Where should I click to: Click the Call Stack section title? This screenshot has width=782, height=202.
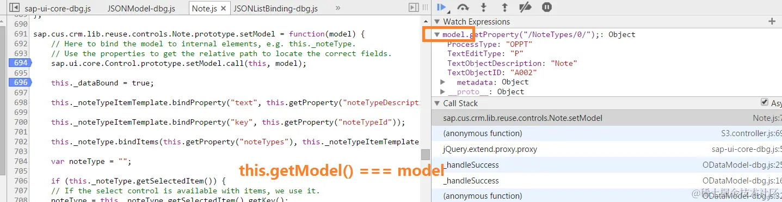click(x=460, y=103)
